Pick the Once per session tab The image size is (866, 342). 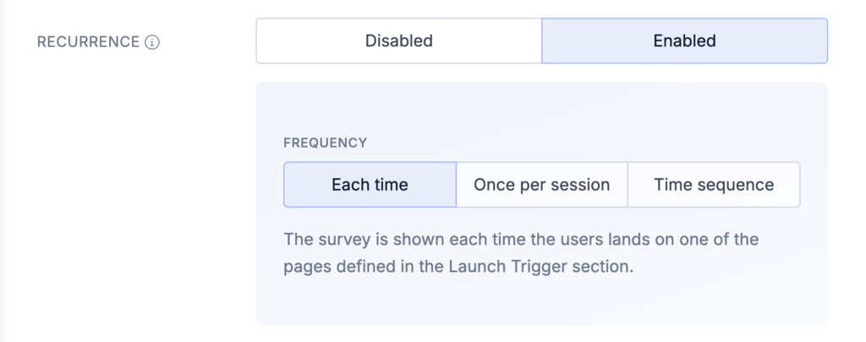coord(541,185)
